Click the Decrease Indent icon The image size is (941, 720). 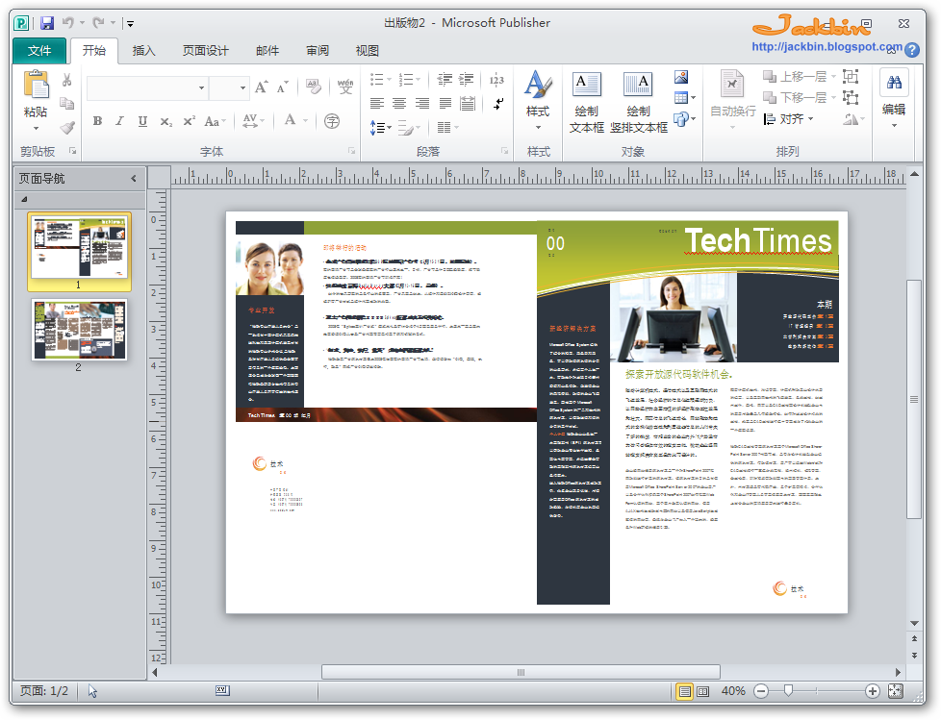445,79
